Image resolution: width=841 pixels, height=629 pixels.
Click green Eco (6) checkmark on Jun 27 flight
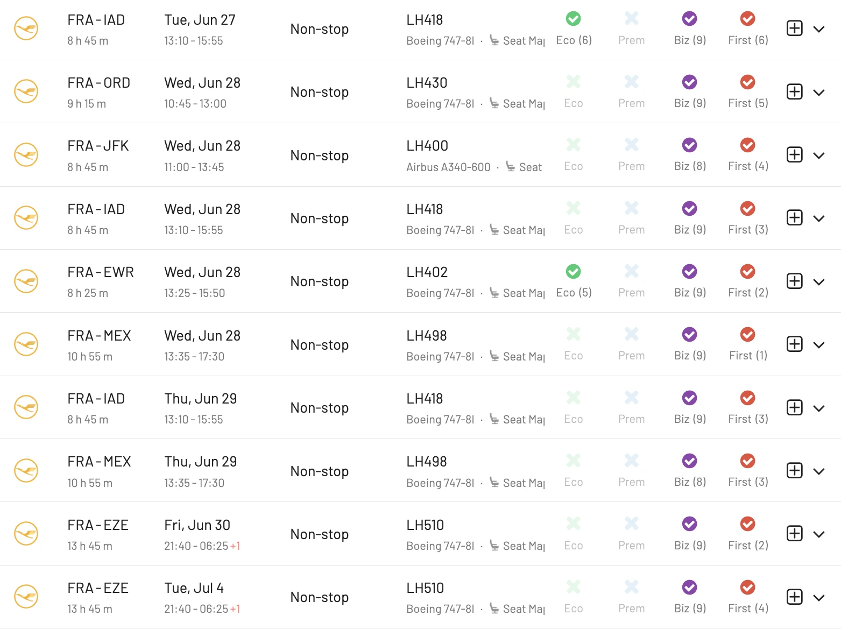574,19
